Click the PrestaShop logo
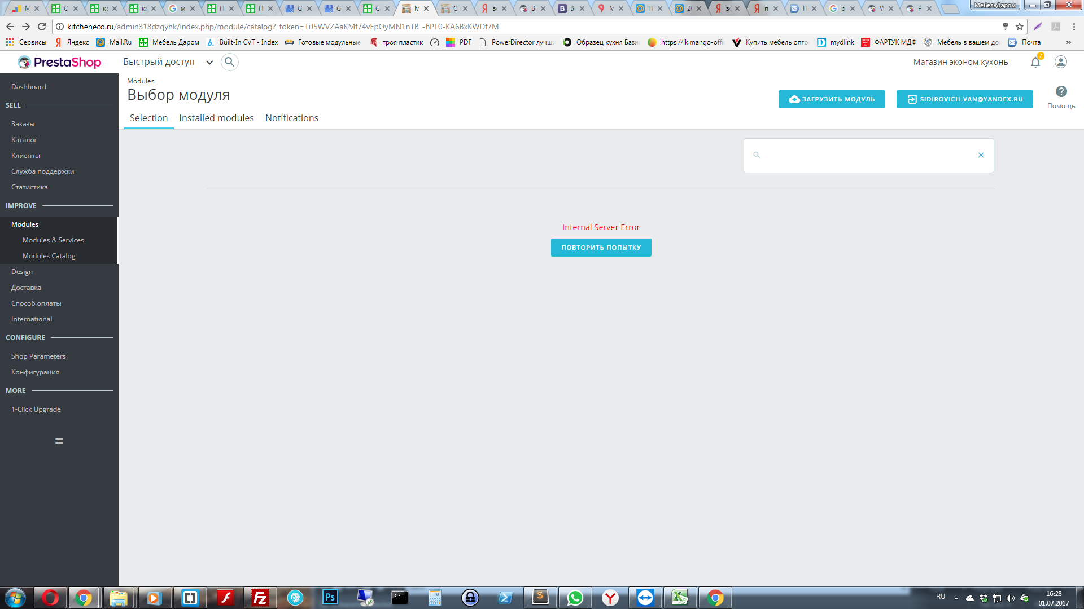Image resolution: width=1084 pixels, height=609 pixels. [59, 62]
